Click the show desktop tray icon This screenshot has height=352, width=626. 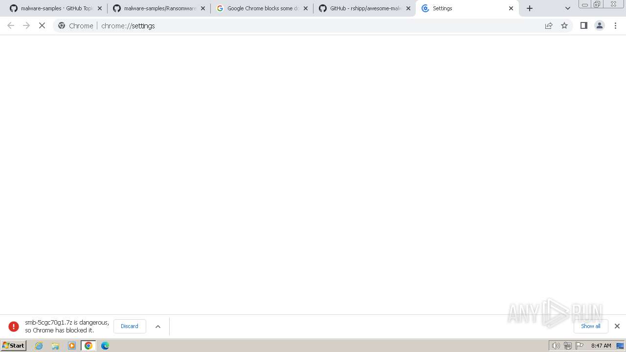coord(620,346)
